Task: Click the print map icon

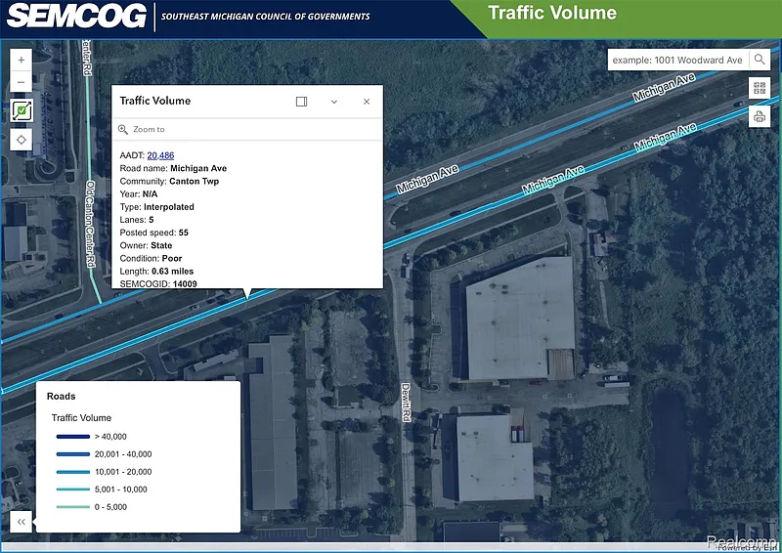Action: click(760, 117)
